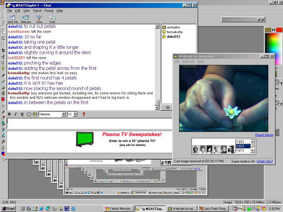Toggle underline text formatting
The height and width of the screenshot is (212, 283).
[x=22, y=114]
